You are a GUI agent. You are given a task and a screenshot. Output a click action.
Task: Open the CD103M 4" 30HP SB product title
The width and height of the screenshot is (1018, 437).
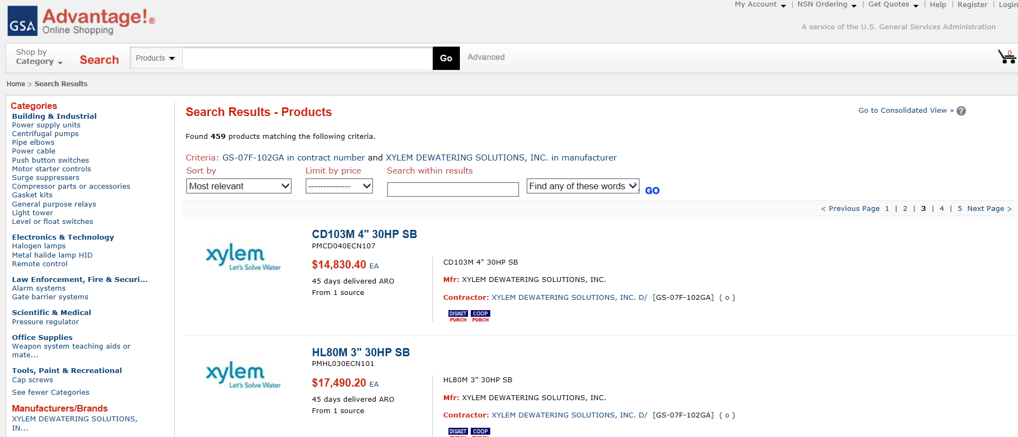pyautogui.click(x=364, y=234)
